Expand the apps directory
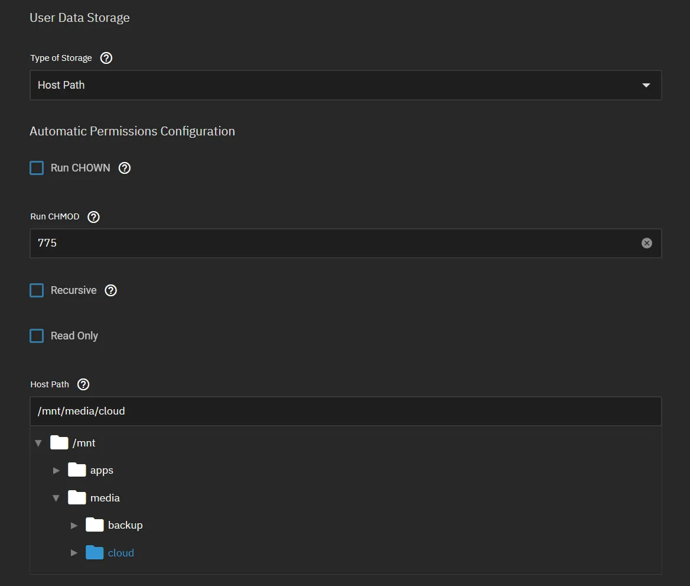The height and width of the screenshot is (586, 690). coord(56,470)
